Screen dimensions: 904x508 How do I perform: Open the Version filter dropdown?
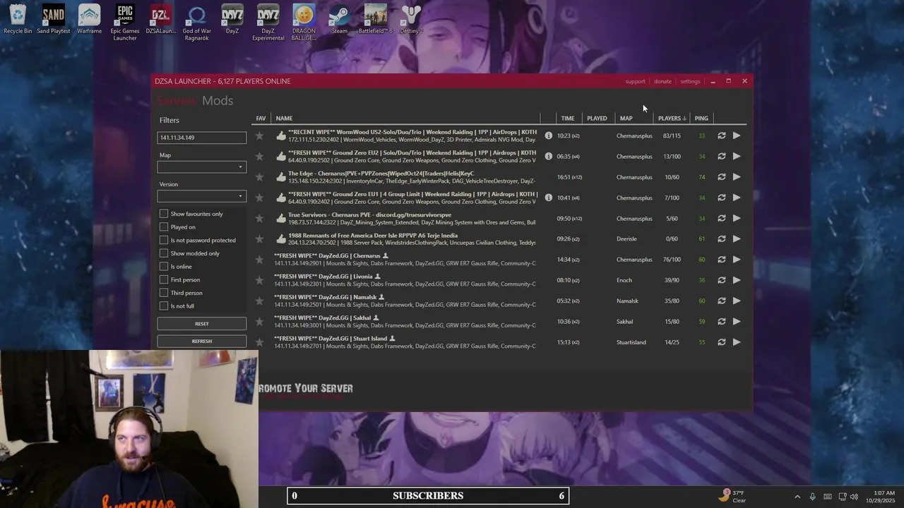(201, 196)
